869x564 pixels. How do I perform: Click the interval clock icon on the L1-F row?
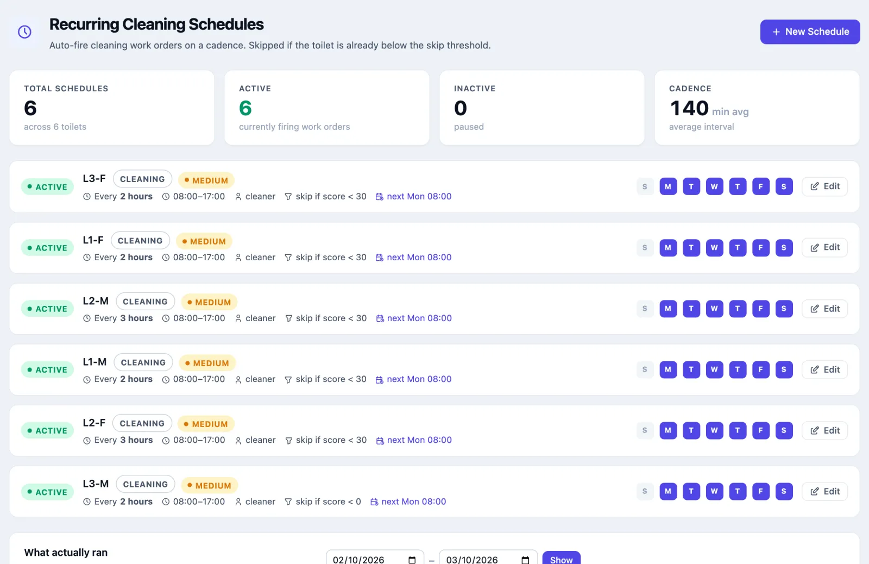87,258
